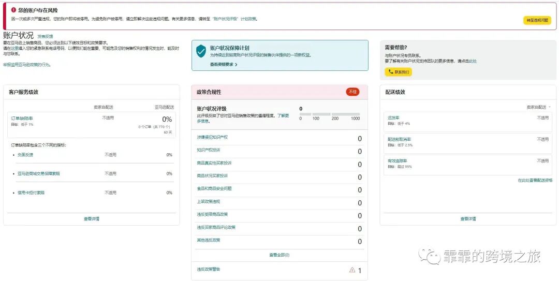Open the 亚马逊商城交易保障索赔 link
The image size is (559, 281).
(38, 174)
